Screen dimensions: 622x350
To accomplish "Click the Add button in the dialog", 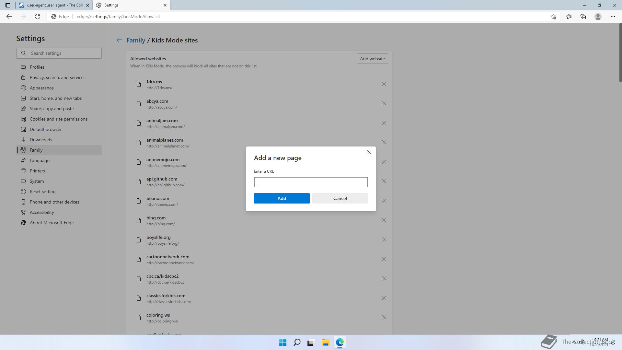I will [x=282, y=198].
